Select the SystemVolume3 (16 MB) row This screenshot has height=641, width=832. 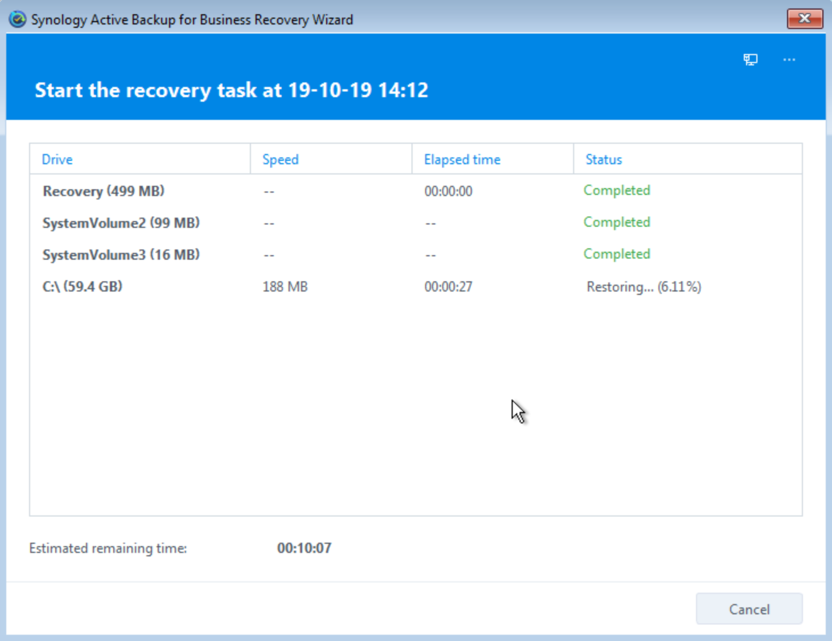pos(416,255)
